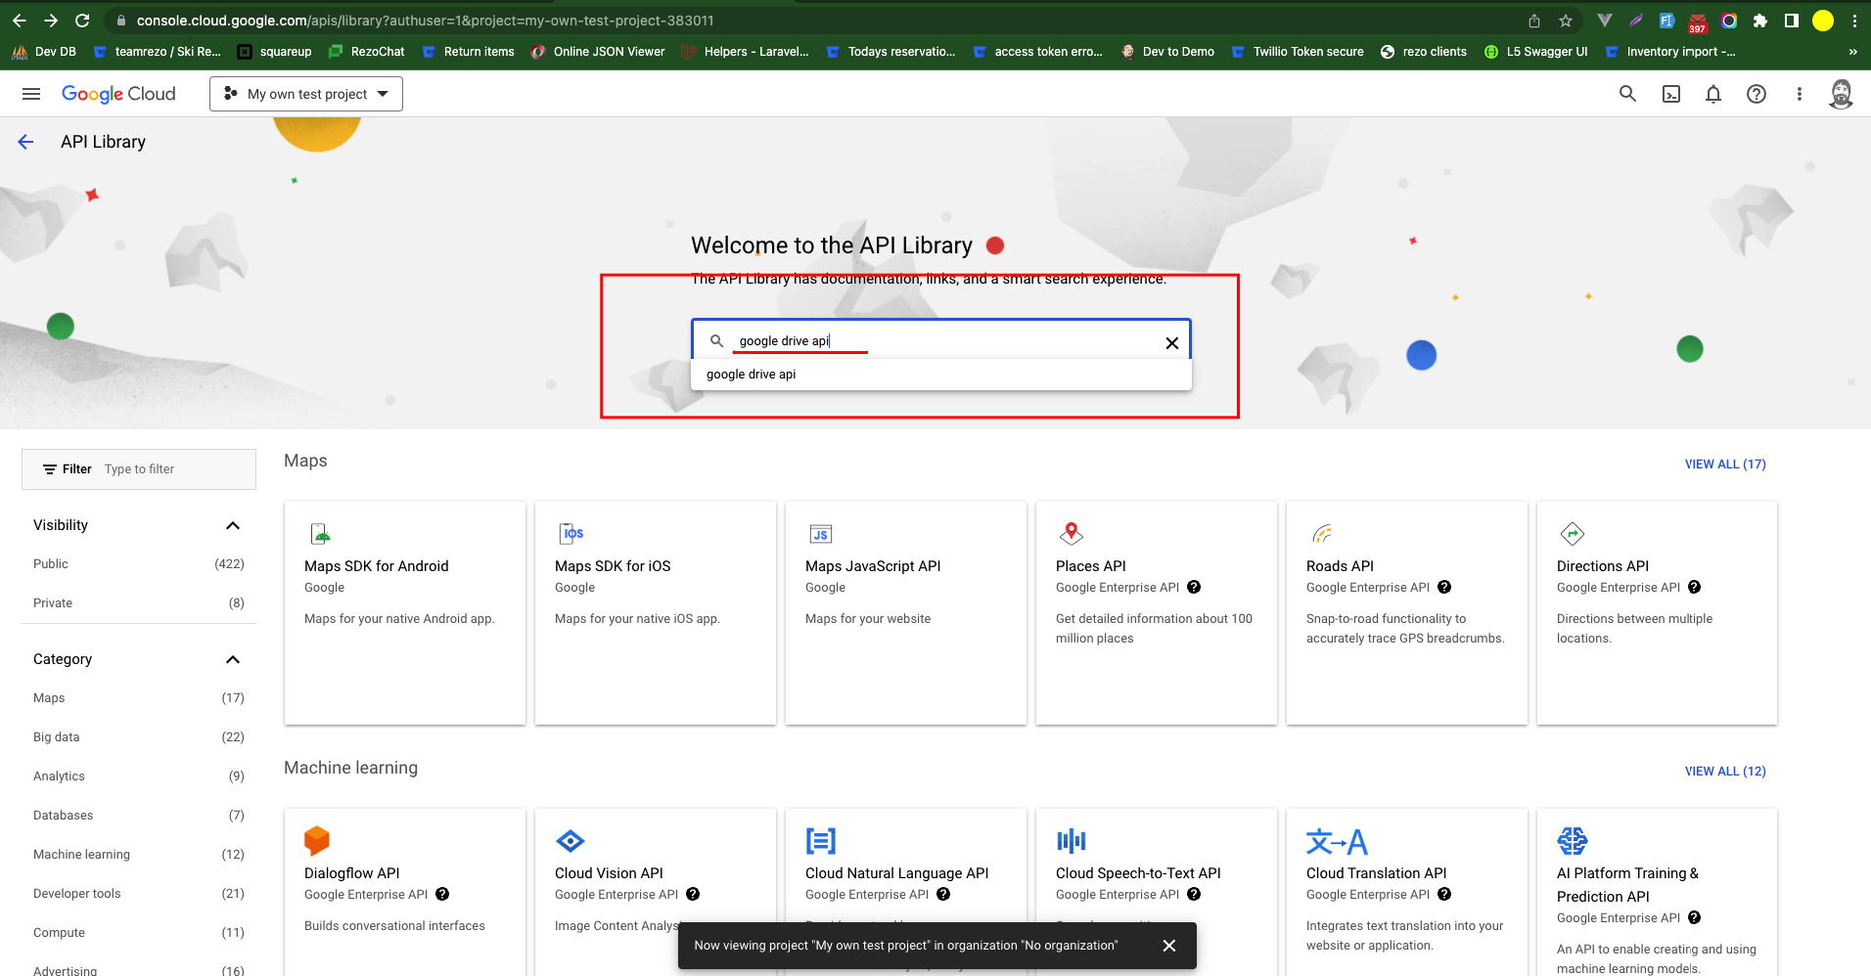This screenshot has height=976, width=1871.
Task: Click the Dialogflow API orange icon
Action: 317,841
